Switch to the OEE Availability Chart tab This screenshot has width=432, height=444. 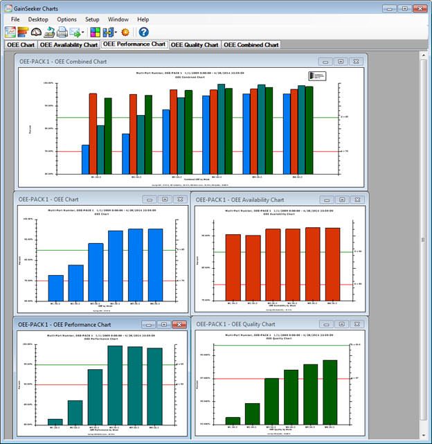point(69,45)
